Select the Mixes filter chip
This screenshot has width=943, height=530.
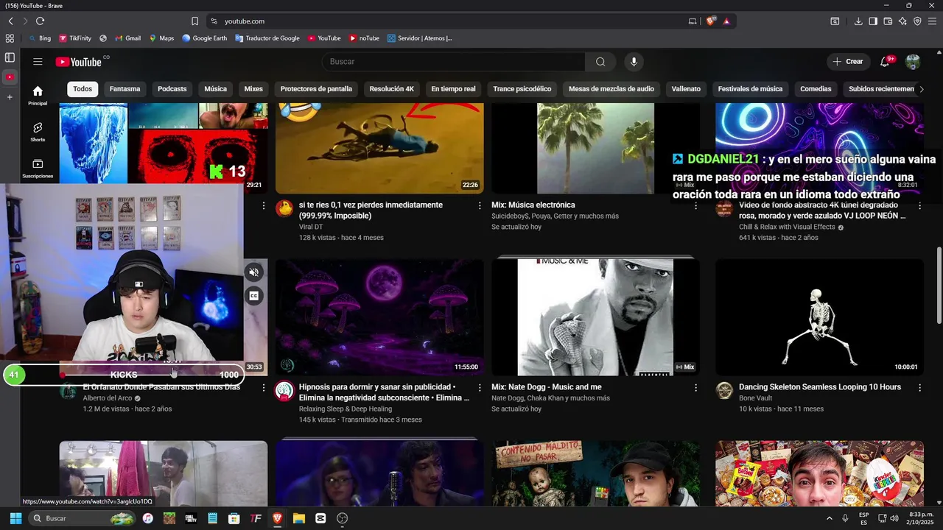coord(253,89)
